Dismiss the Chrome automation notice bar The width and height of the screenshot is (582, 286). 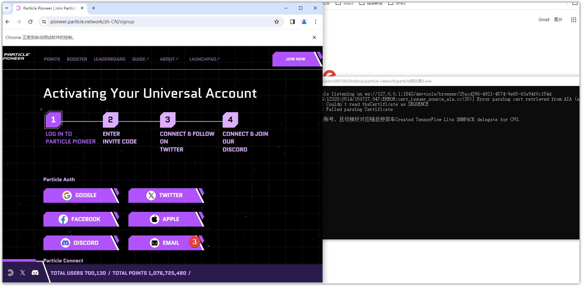tap(314, 37)
